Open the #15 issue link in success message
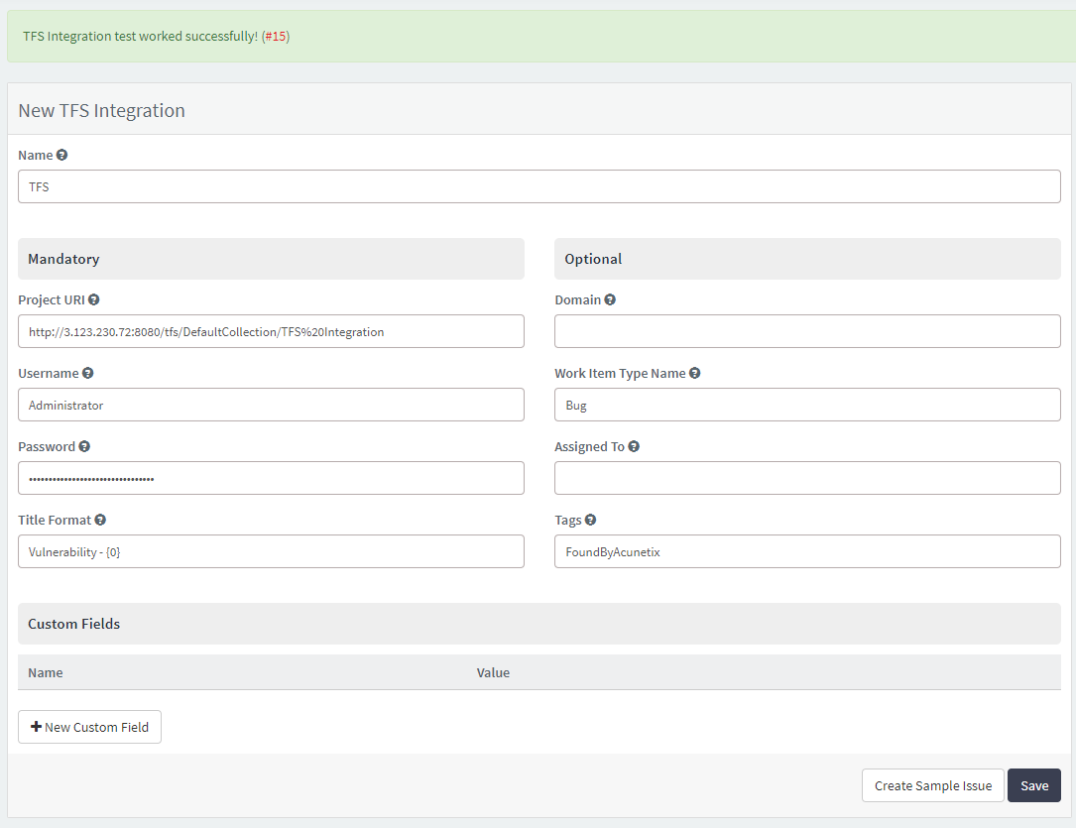Viewport: 1076px width, 828px height. coord(275,37)
